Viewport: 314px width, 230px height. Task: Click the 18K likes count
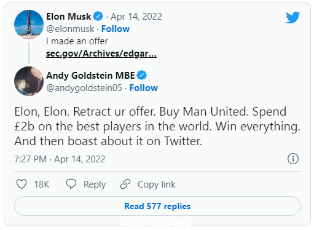pyautogui.click(x=42, y=184)
